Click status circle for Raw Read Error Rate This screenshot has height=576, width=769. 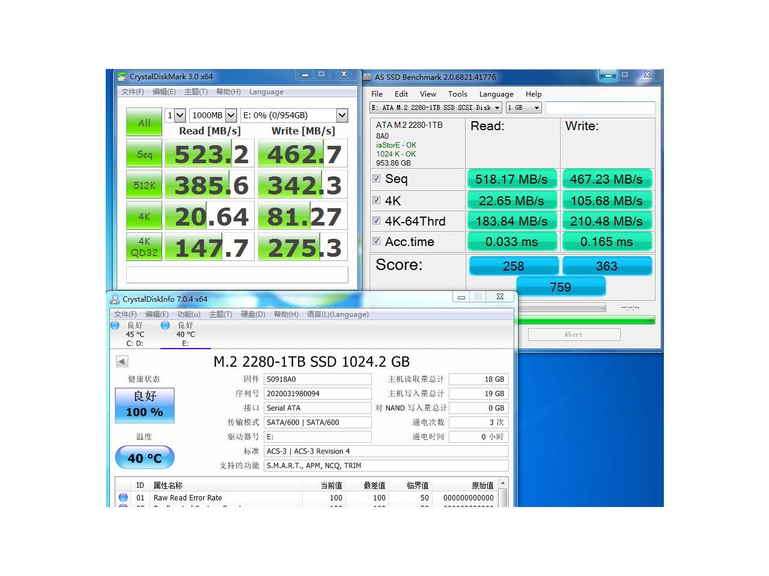[123, 497]
